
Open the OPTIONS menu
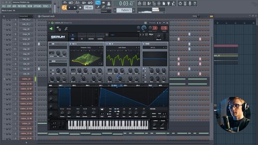pyautogui.click(x=37, y=6)
